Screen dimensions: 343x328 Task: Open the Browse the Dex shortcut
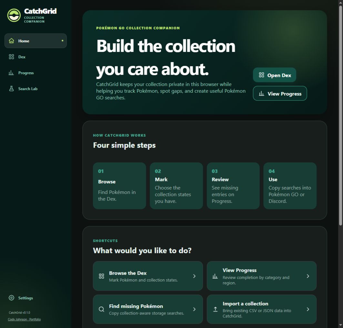pos(148,276)
